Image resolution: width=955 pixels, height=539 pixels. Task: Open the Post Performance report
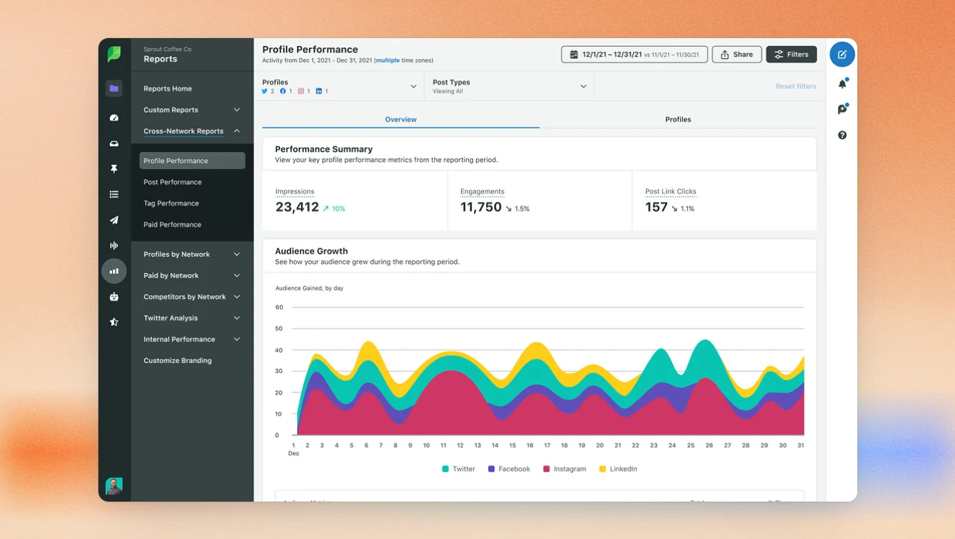(x=172, y=182)
